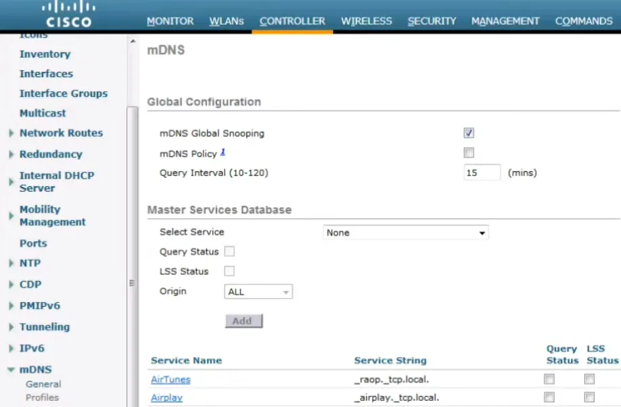The width and height of the screenshot is (621, 407).
Task: Open the Select Service dropdown
Action: [x=405, y=232]
